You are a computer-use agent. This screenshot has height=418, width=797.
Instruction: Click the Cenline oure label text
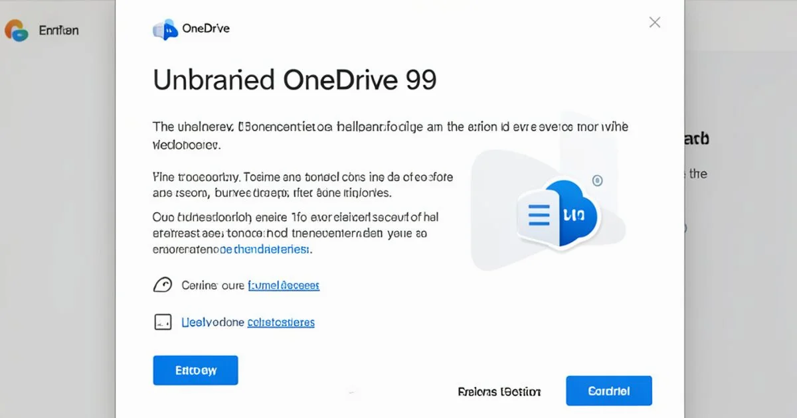click(x=211, y=285)
